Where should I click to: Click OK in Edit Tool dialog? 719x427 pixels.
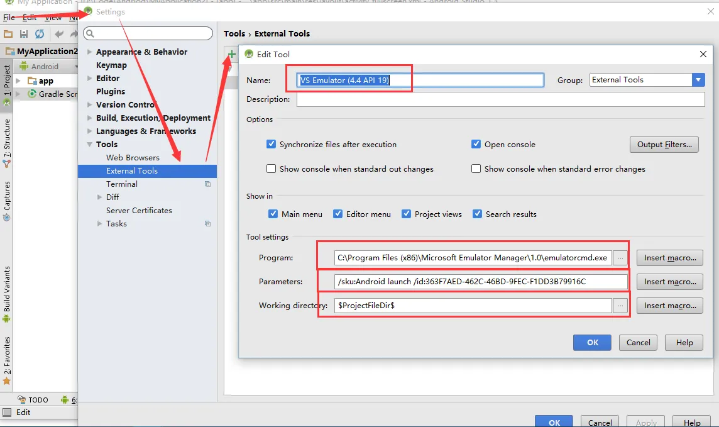pos(592,343)
